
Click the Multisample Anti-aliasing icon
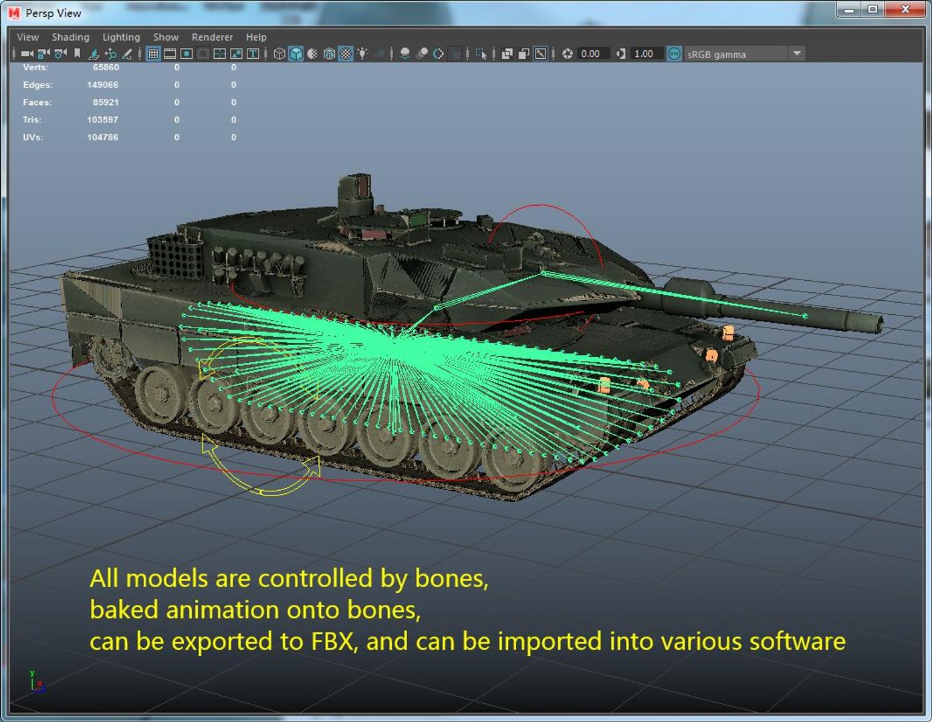[439, 53]
